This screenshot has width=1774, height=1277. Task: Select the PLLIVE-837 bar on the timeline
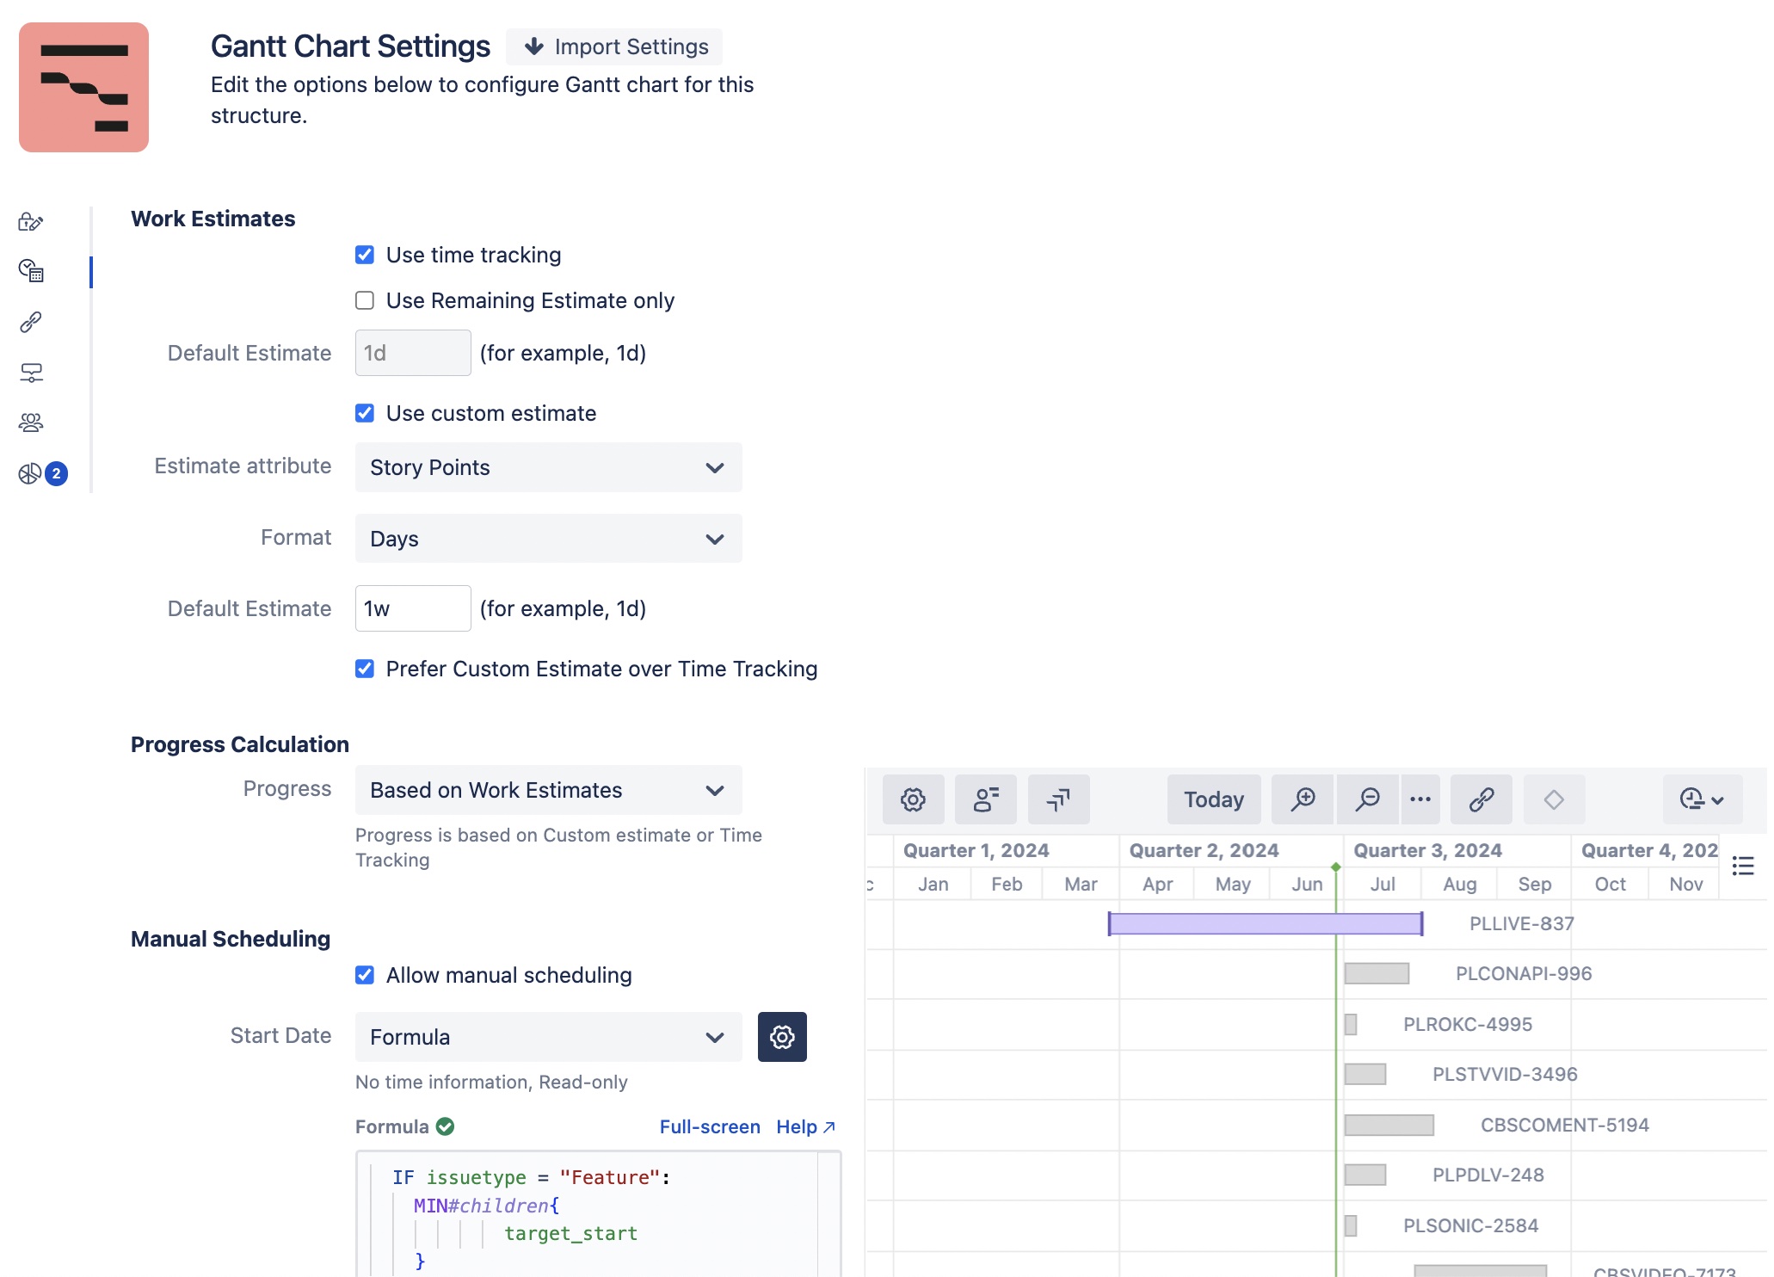point(1265,923)
